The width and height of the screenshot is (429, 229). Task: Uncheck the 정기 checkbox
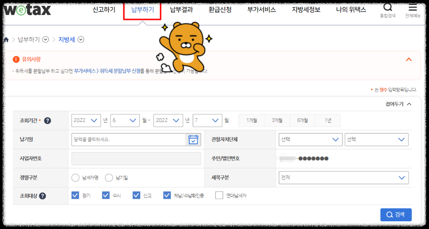pos(75,196)
